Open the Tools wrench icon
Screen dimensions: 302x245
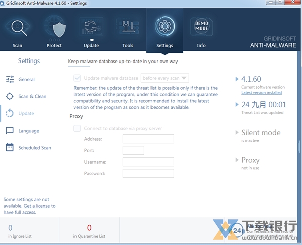pos(128,27)
